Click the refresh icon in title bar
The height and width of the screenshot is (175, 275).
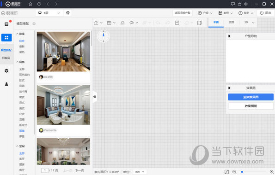tap(39, 4)
